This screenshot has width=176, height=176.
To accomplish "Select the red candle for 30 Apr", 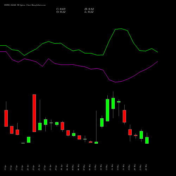I will click(62, 126).
